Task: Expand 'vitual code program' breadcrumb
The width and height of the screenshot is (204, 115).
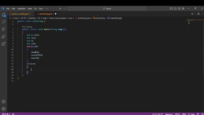Action: click(x=58, y=18)
